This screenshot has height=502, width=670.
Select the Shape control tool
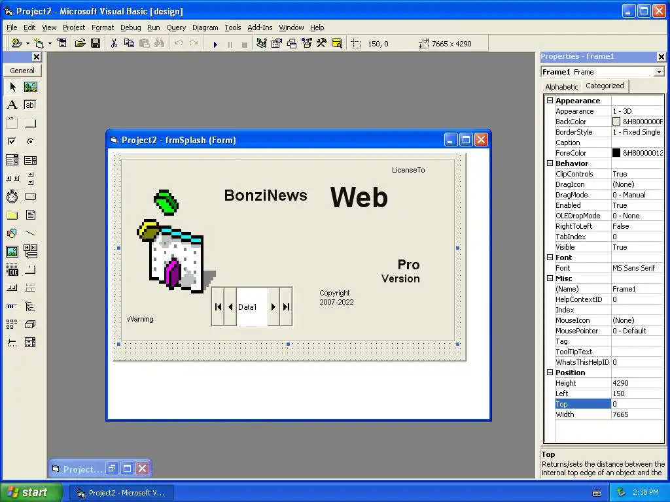pyautogui.click(x=12, y=233)
